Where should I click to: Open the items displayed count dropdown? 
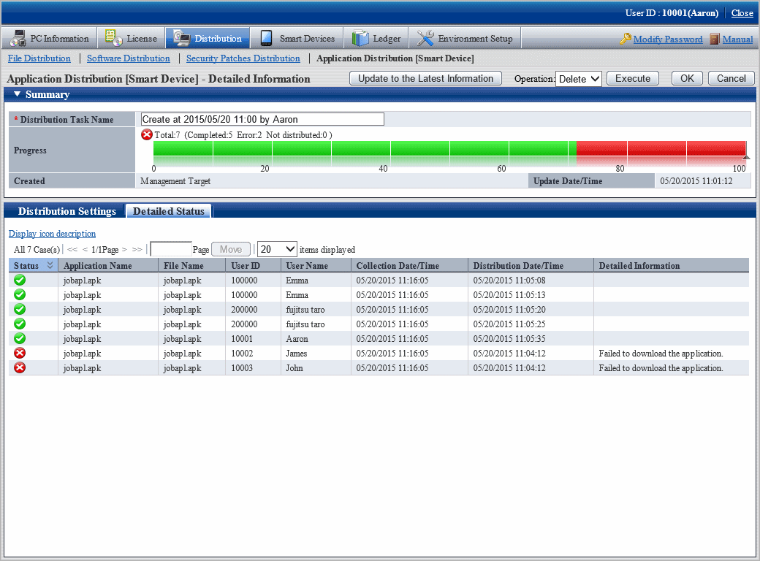pyautogui.click(x=277, y=249)
